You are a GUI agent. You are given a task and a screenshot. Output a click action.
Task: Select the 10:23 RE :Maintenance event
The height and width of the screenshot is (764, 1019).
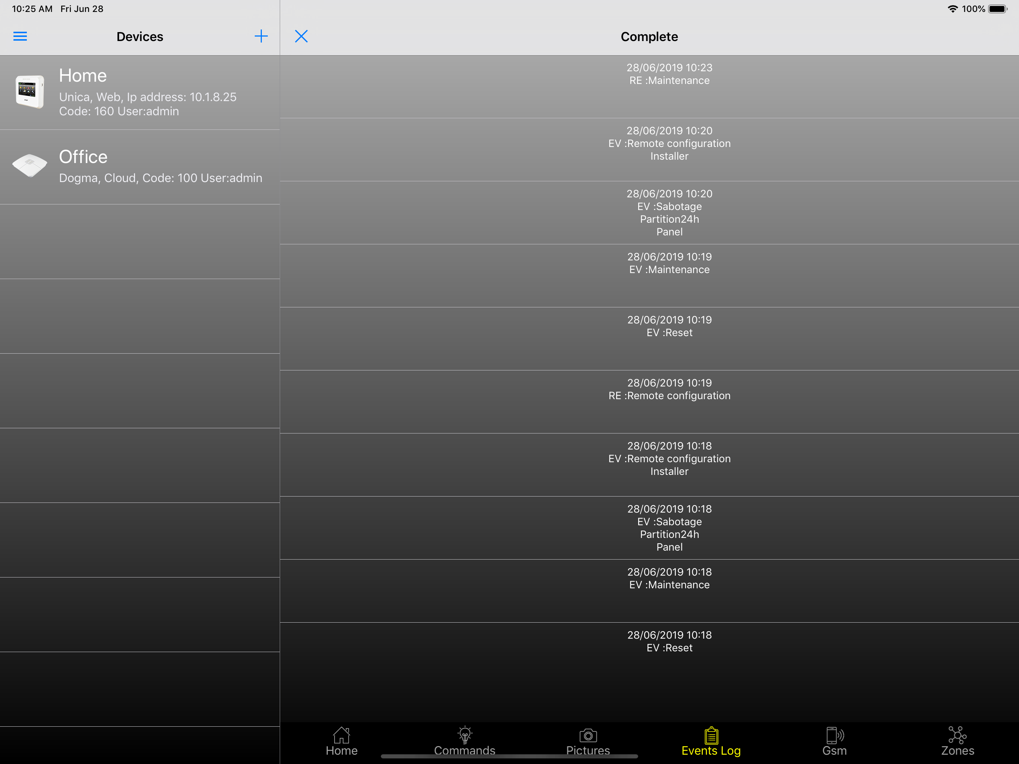649,87
